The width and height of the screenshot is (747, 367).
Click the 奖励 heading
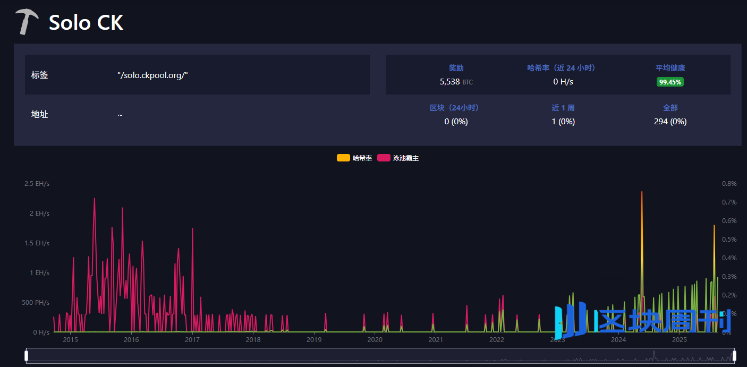(456, 68)
